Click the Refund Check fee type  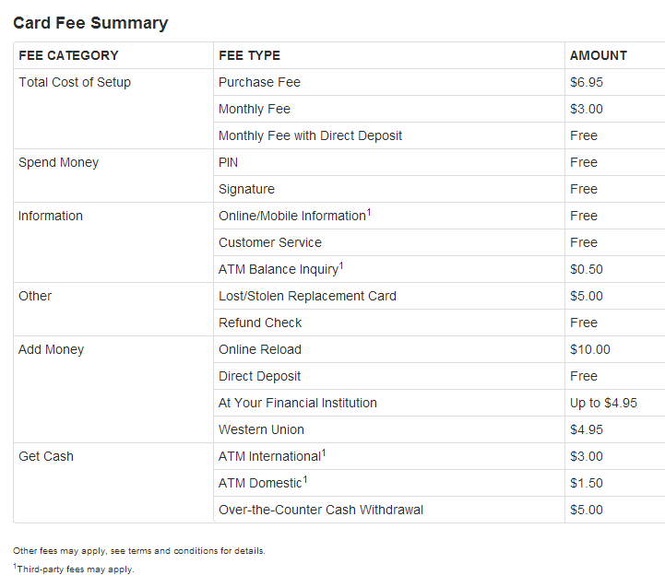260,323
